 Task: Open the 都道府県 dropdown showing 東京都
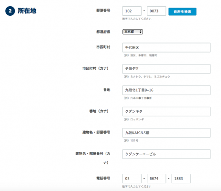pyautogui.click(x=133, y=32)
